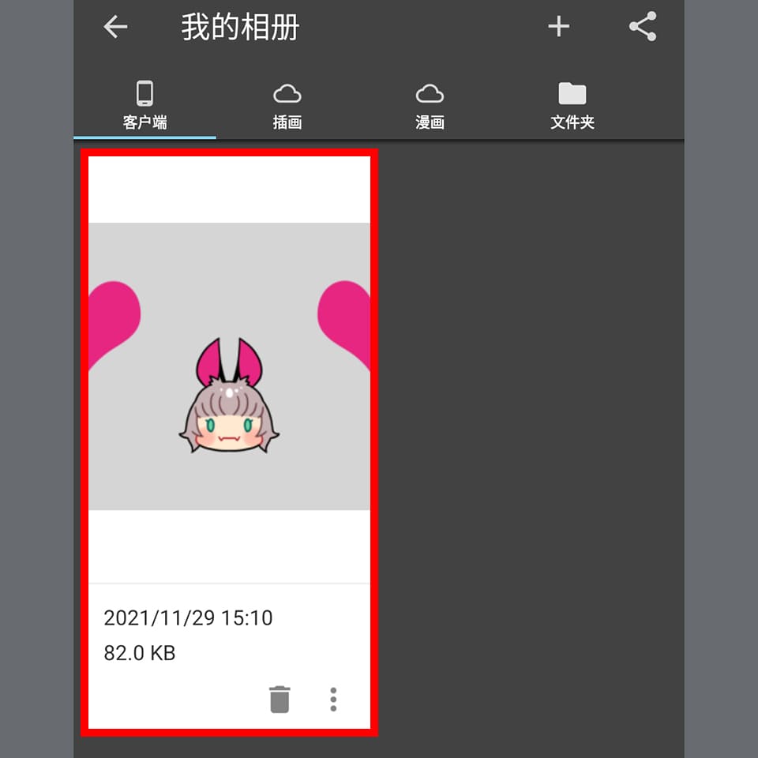Open the 插画 cloud tab
758x758 pixels.
(287, 106)
